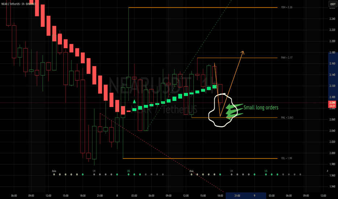
Task: Select the PHH • 2.17 level label
Action: point(287,58)
